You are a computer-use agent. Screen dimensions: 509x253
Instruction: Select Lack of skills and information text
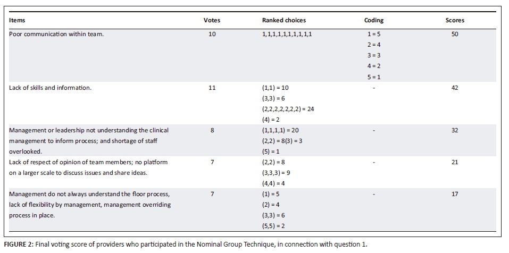click(50, 88)
